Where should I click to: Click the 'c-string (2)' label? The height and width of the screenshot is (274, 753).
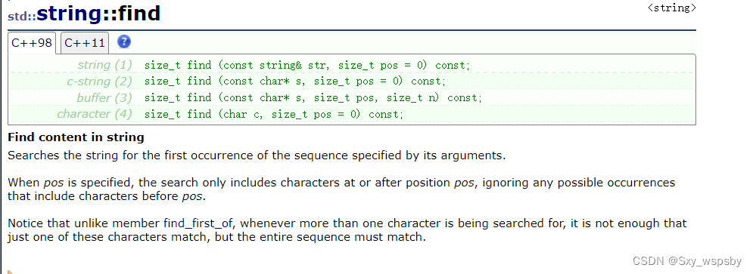click(99, 82)
